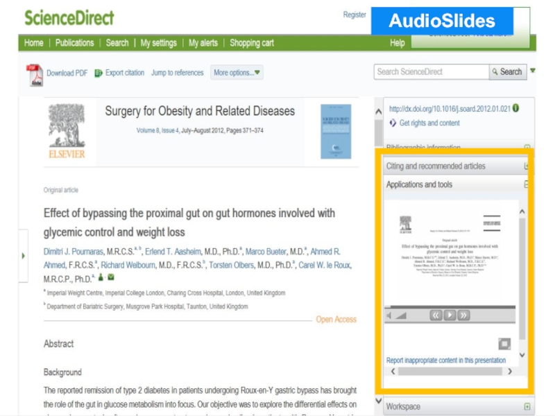Screen dimensions: 555x416
Task: Open AudioSlides player in fullscreen
Action: point(504,343)
